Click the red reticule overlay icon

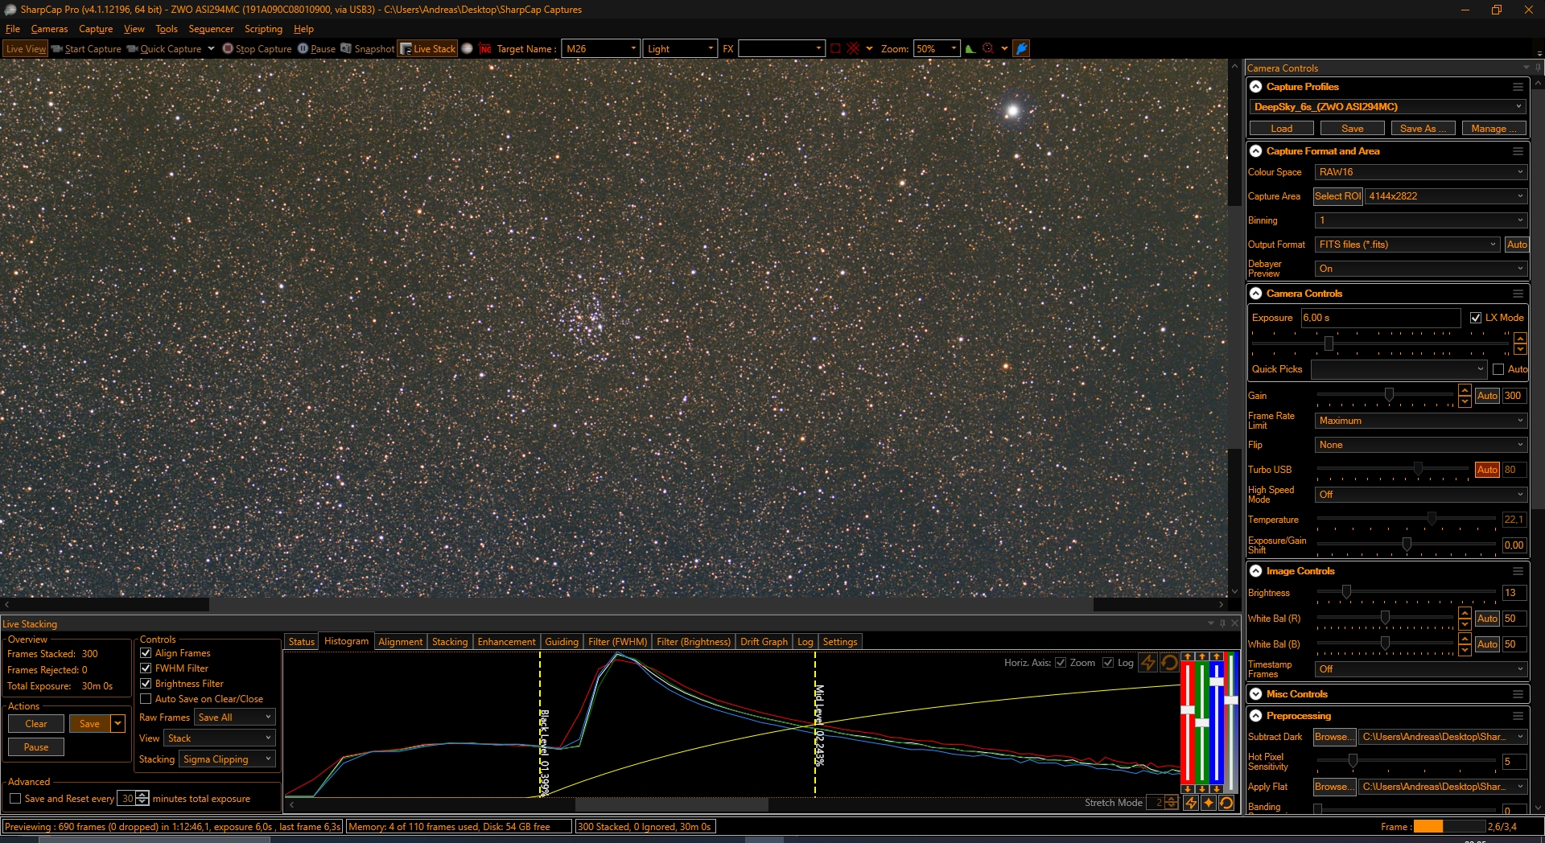point(853,48)
